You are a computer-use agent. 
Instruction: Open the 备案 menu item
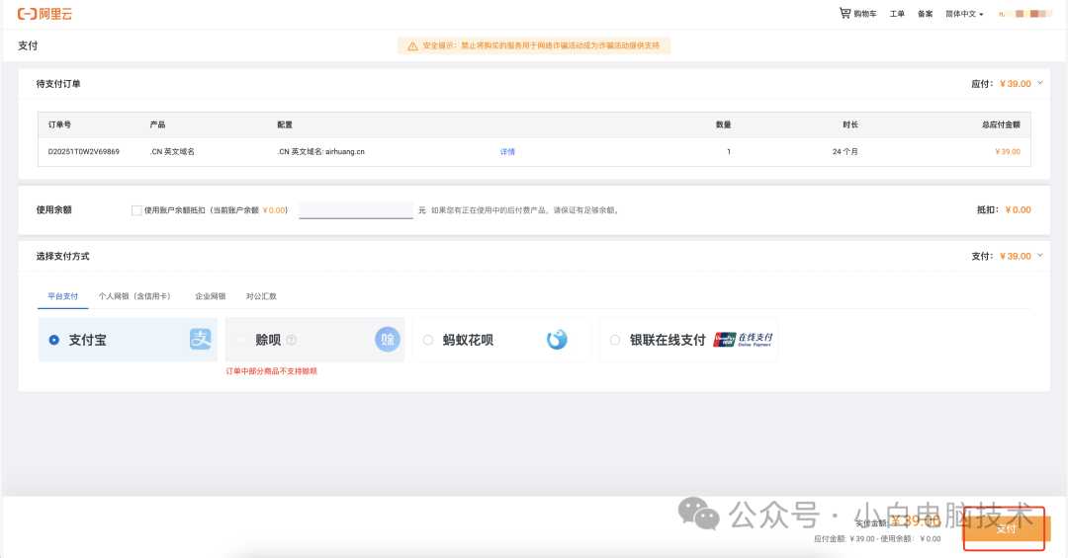click(x=925, y=14)
